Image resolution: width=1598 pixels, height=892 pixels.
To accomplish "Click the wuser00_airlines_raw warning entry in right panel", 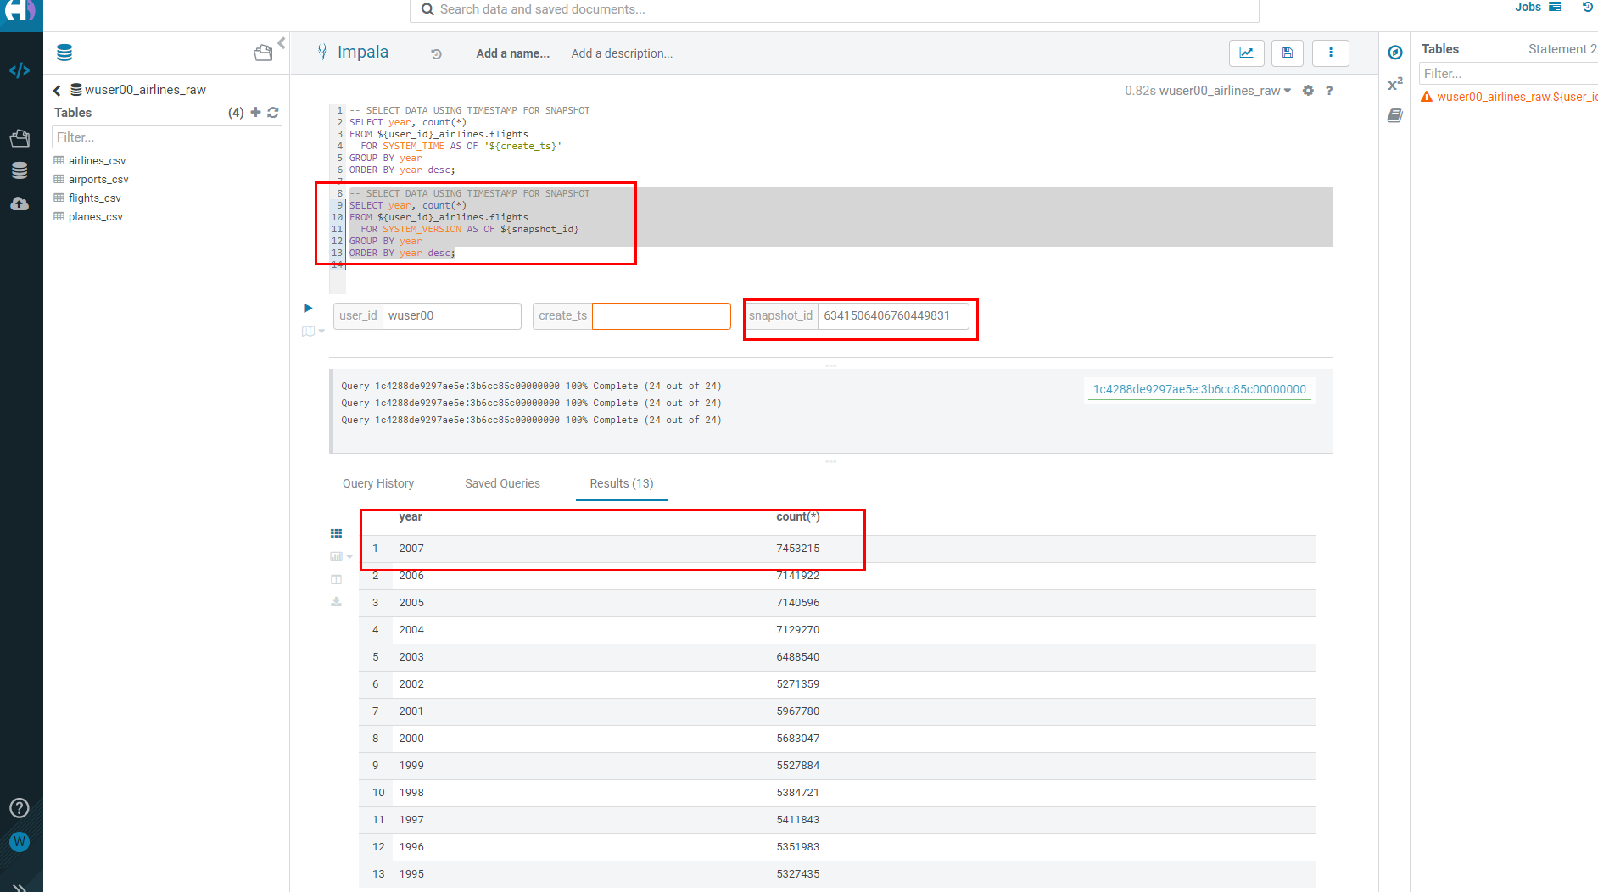I will click(1510, 97).
